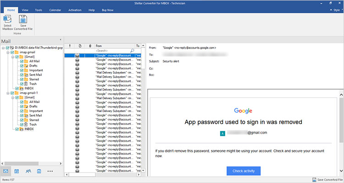
Task: Open the Calendar ribbon tab
Action: click(x=55, y=10)
